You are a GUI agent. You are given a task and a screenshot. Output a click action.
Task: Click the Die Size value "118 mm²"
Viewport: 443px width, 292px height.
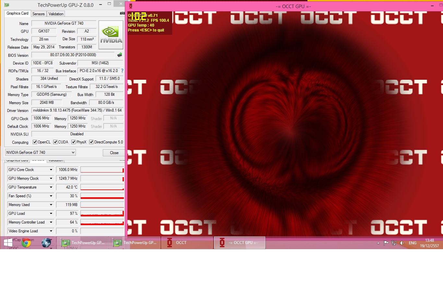click(x=87, y=39)
